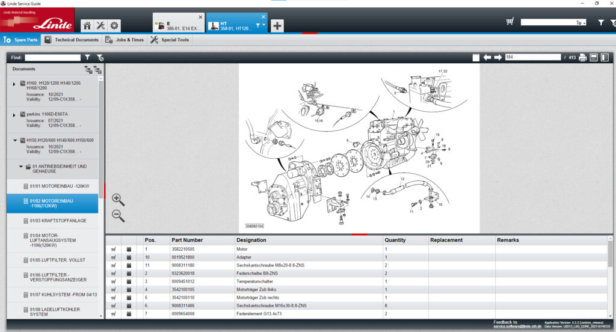
Task: Open 01/05 LUFTFILTER, VOLLST
Action: click(x=52, y=260)
